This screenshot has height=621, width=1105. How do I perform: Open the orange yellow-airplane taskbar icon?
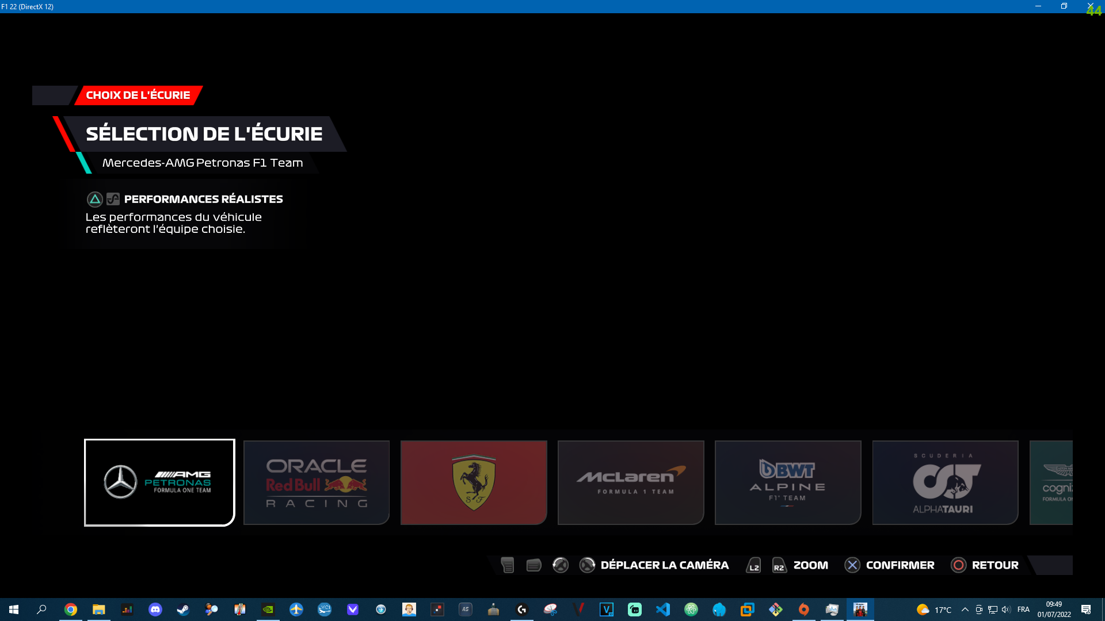[296, 609]
